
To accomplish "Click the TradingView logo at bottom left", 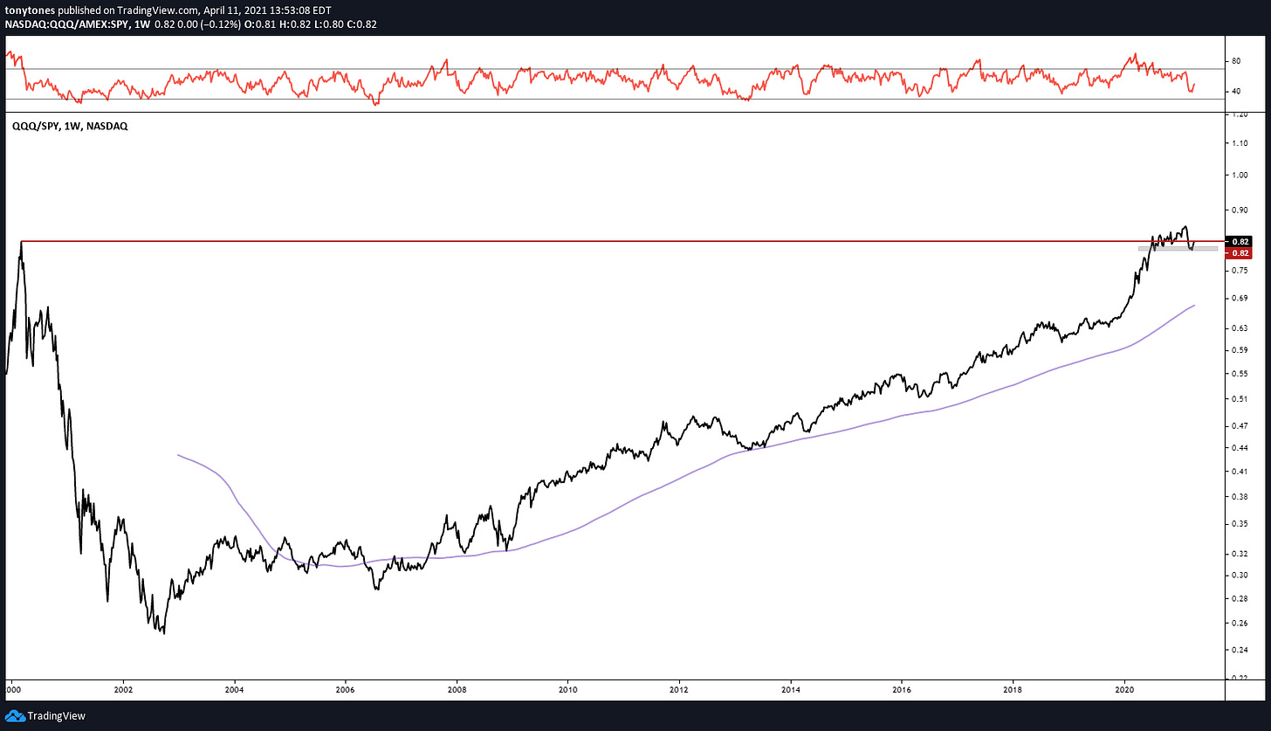I will point(45,716).
